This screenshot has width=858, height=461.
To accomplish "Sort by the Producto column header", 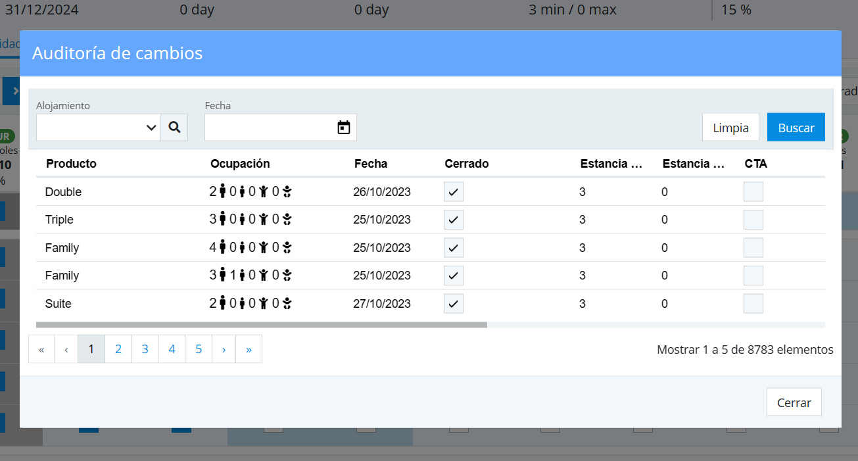I will [x=71, y=164].
